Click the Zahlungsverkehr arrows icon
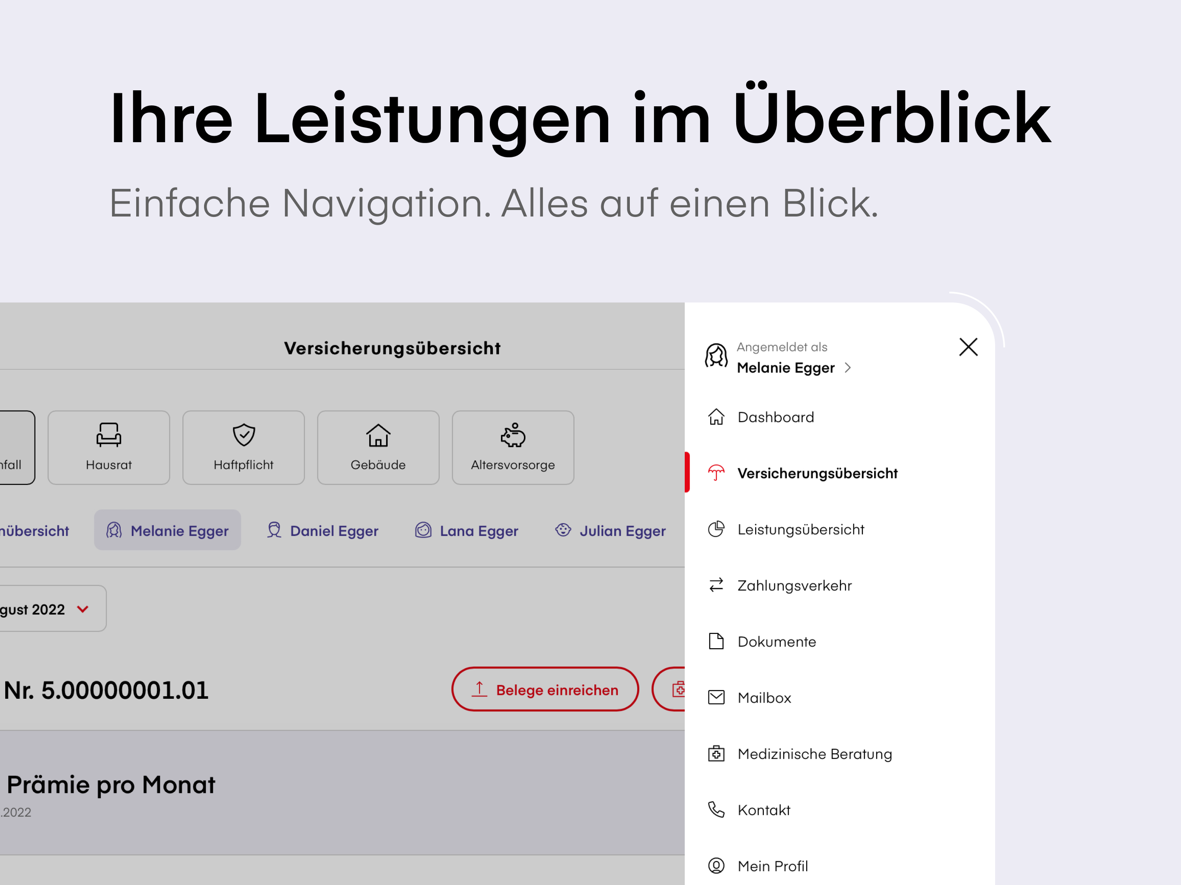The height and width of the screenshot is (885, 1181). pos(716,585)
